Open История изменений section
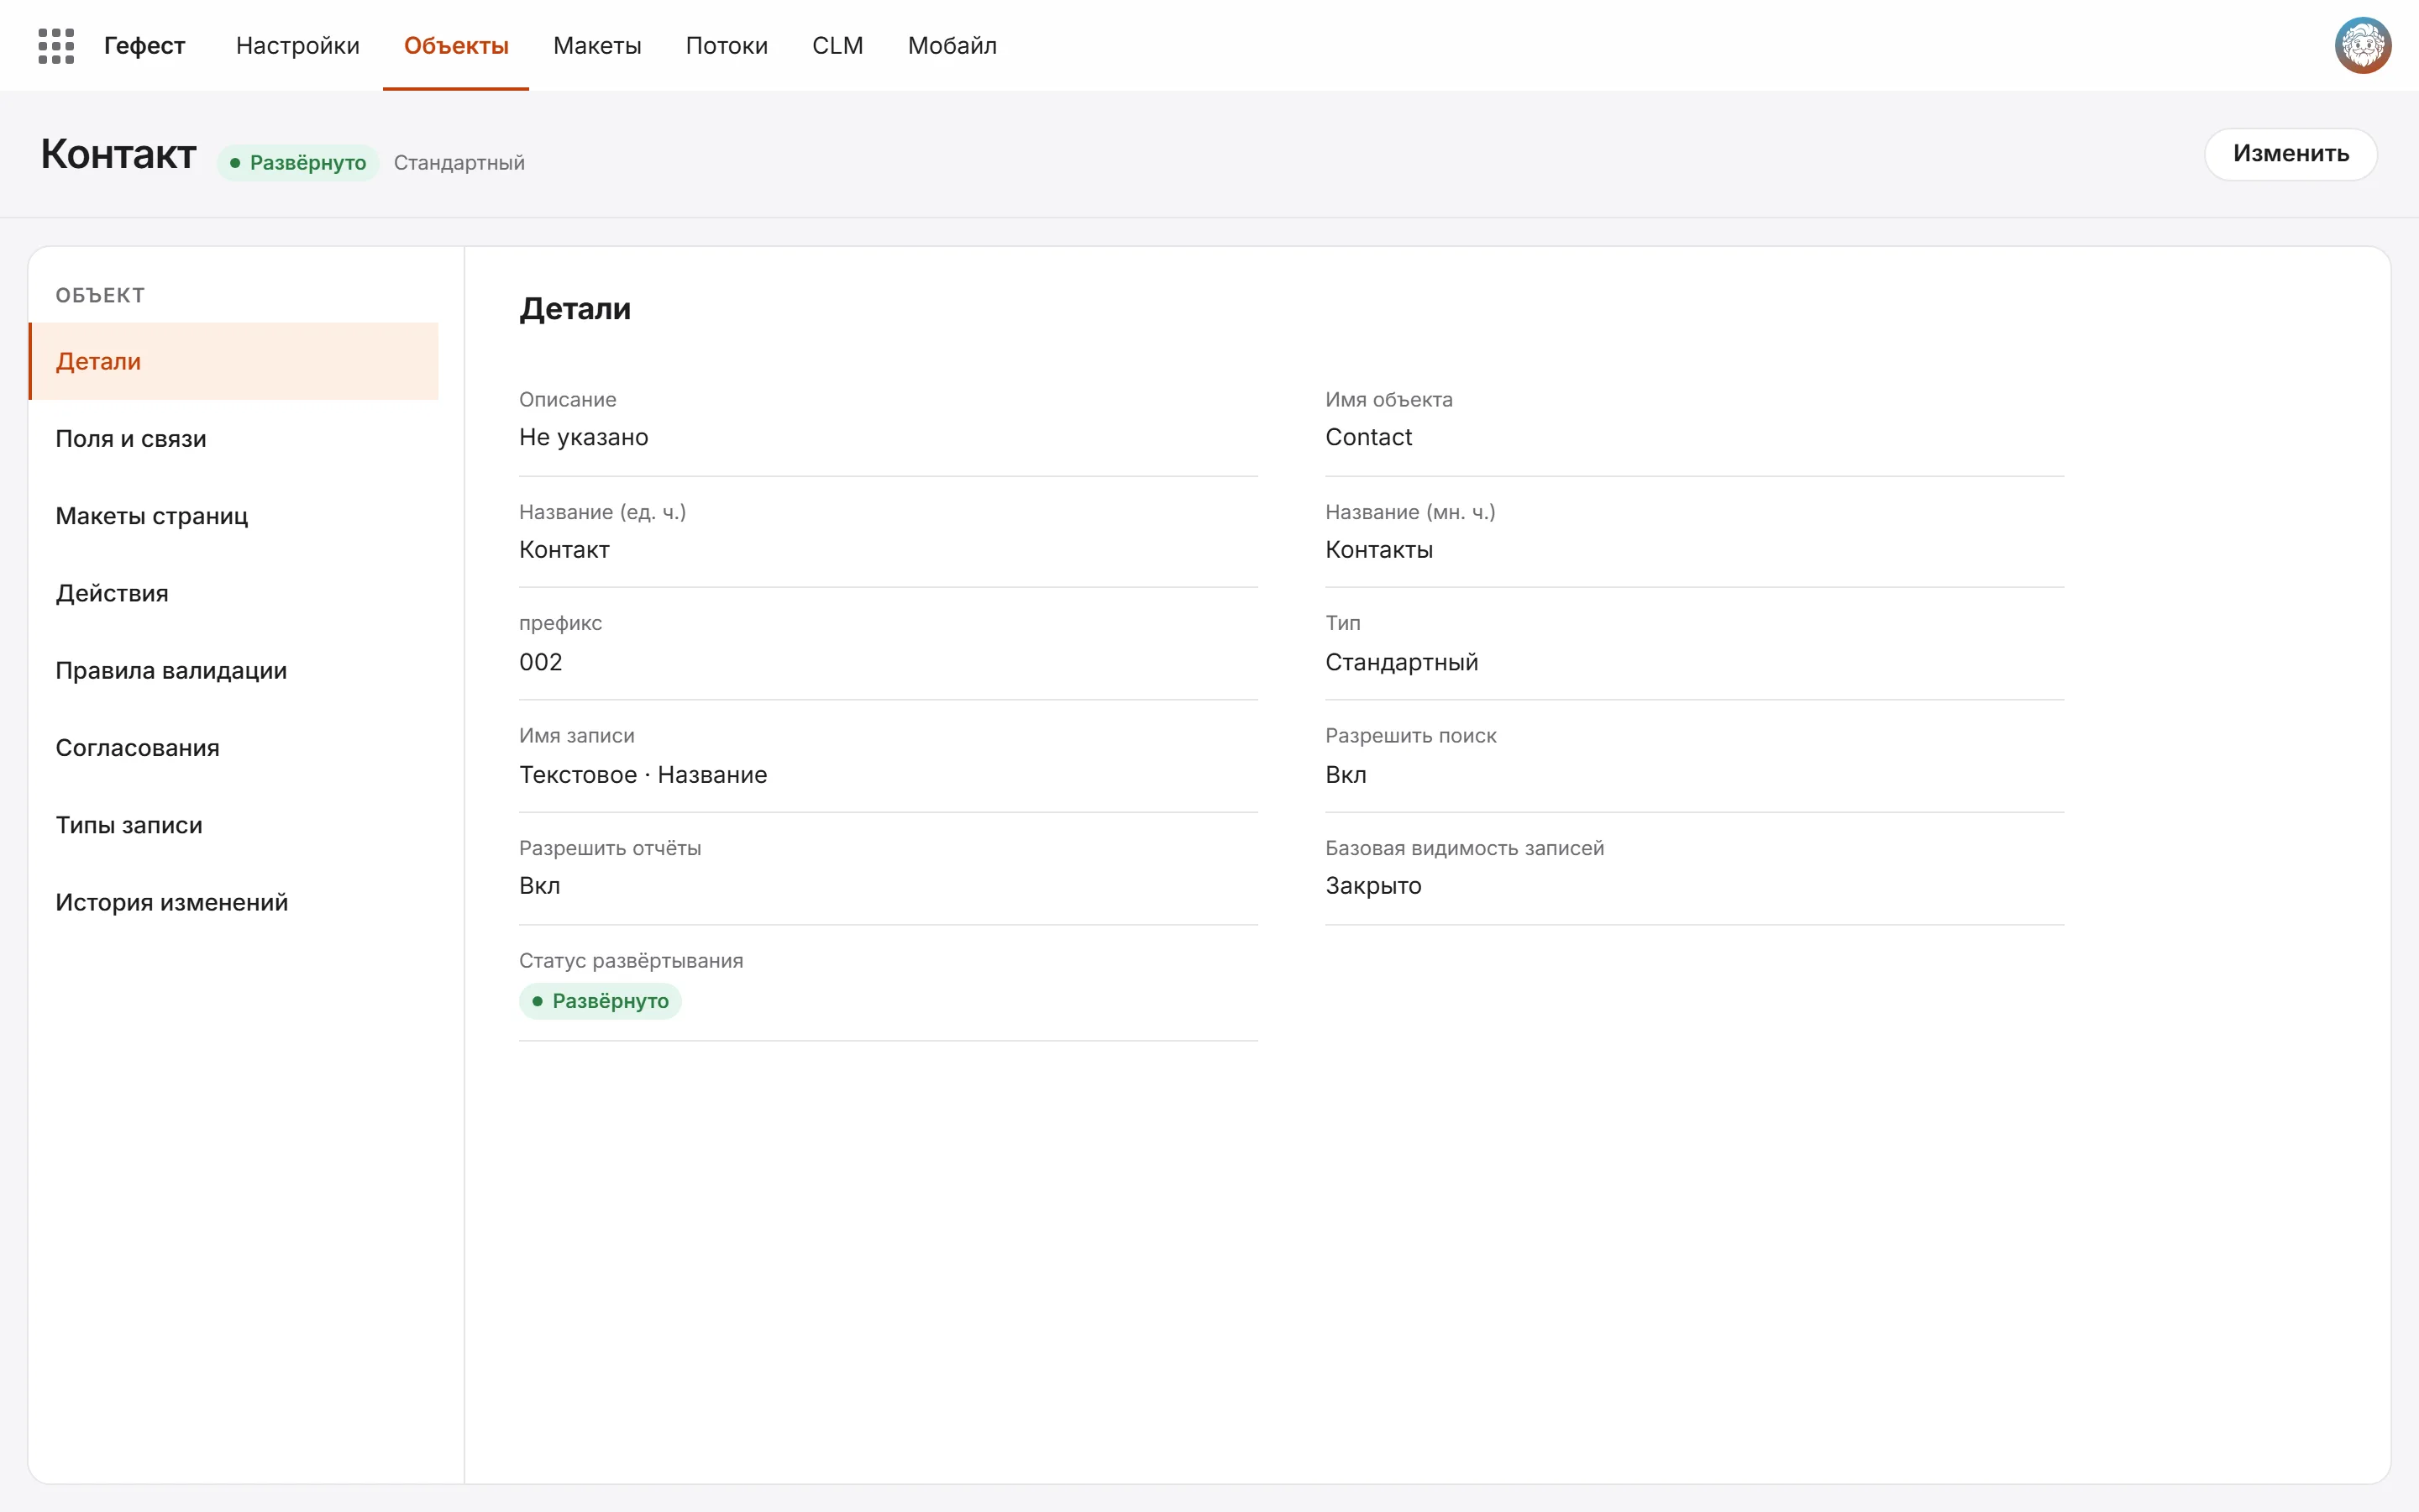 233,902
